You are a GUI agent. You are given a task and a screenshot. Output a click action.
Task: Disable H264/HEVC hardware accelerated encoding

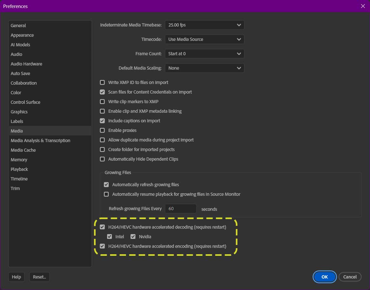102,246
